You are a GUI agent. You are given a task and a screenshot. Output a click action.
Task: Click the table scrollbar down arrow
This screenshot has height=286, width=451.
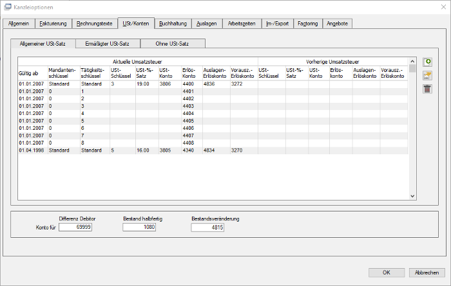[412, 196]
